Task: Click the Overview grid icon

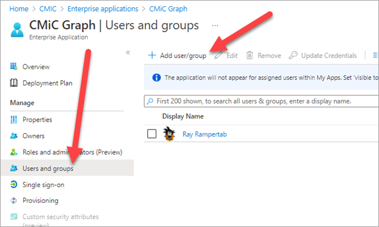Action: (14, 67)
